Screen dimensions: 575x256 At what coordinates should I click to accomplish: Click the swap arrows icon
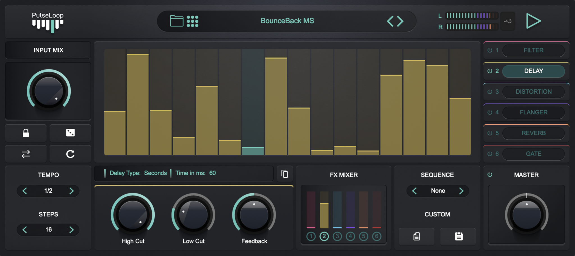coord(26,154)
